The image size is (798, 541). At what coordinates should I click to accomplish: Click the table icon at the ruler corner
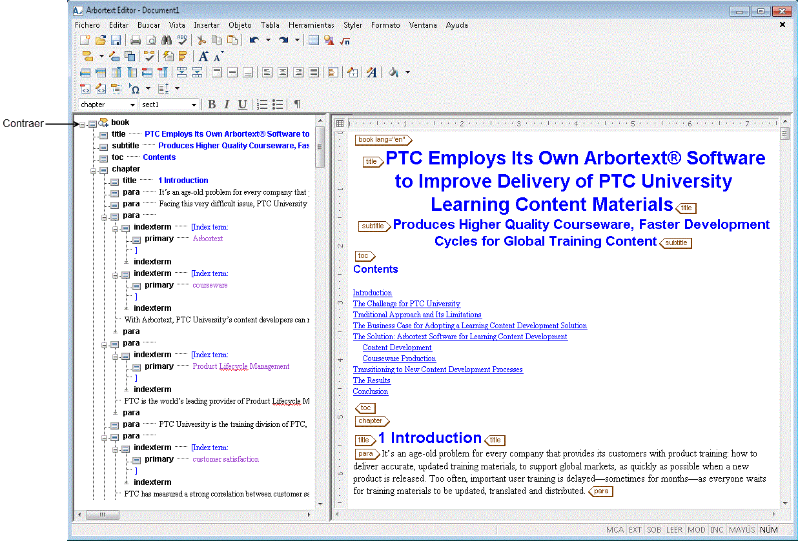tap(340, 123)
